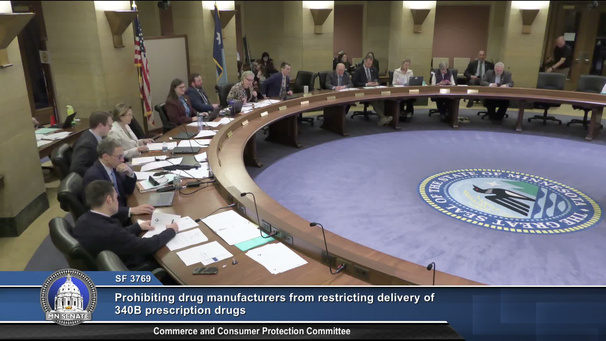Click the black smartphone on the foreground desk
Image resolution: width=606 pixels, height=341 pixels.
pyautogui.click(x=205, y=271)
